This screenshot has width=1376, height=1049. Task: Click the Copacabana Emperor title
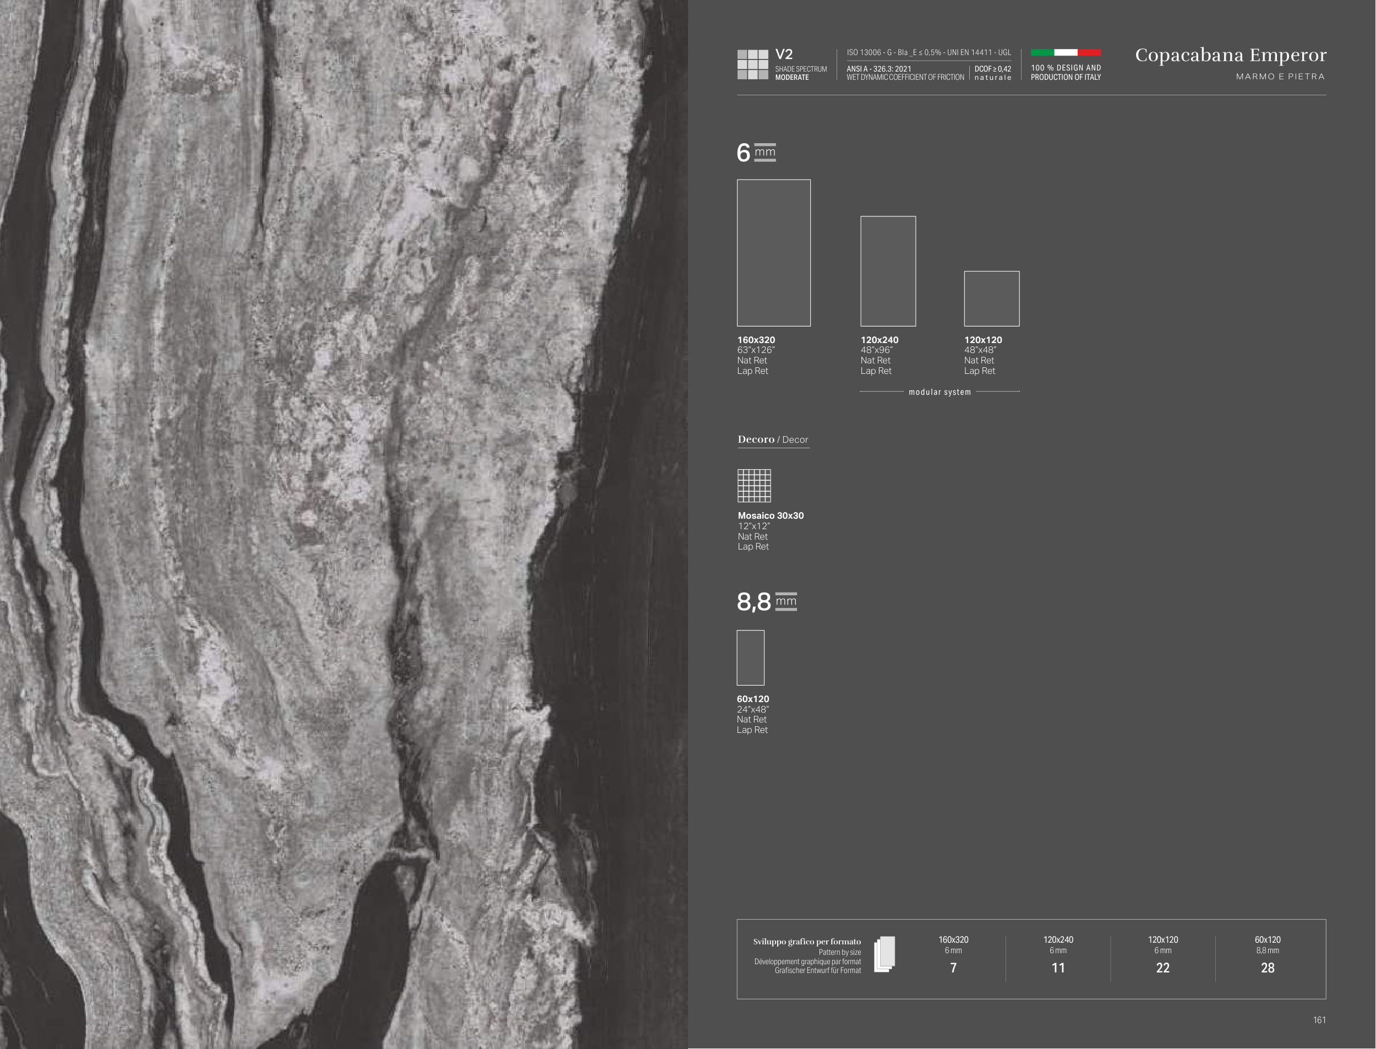tap(1230, 55)
